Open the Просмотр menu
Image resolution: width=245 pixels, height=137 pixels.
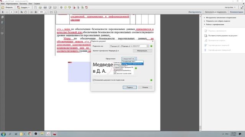(23, 3)
